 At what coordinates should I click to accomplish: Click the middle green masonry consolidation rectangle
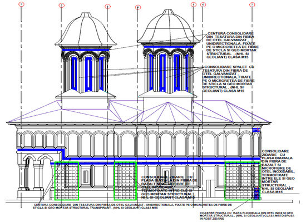click(x=125, y=181)
